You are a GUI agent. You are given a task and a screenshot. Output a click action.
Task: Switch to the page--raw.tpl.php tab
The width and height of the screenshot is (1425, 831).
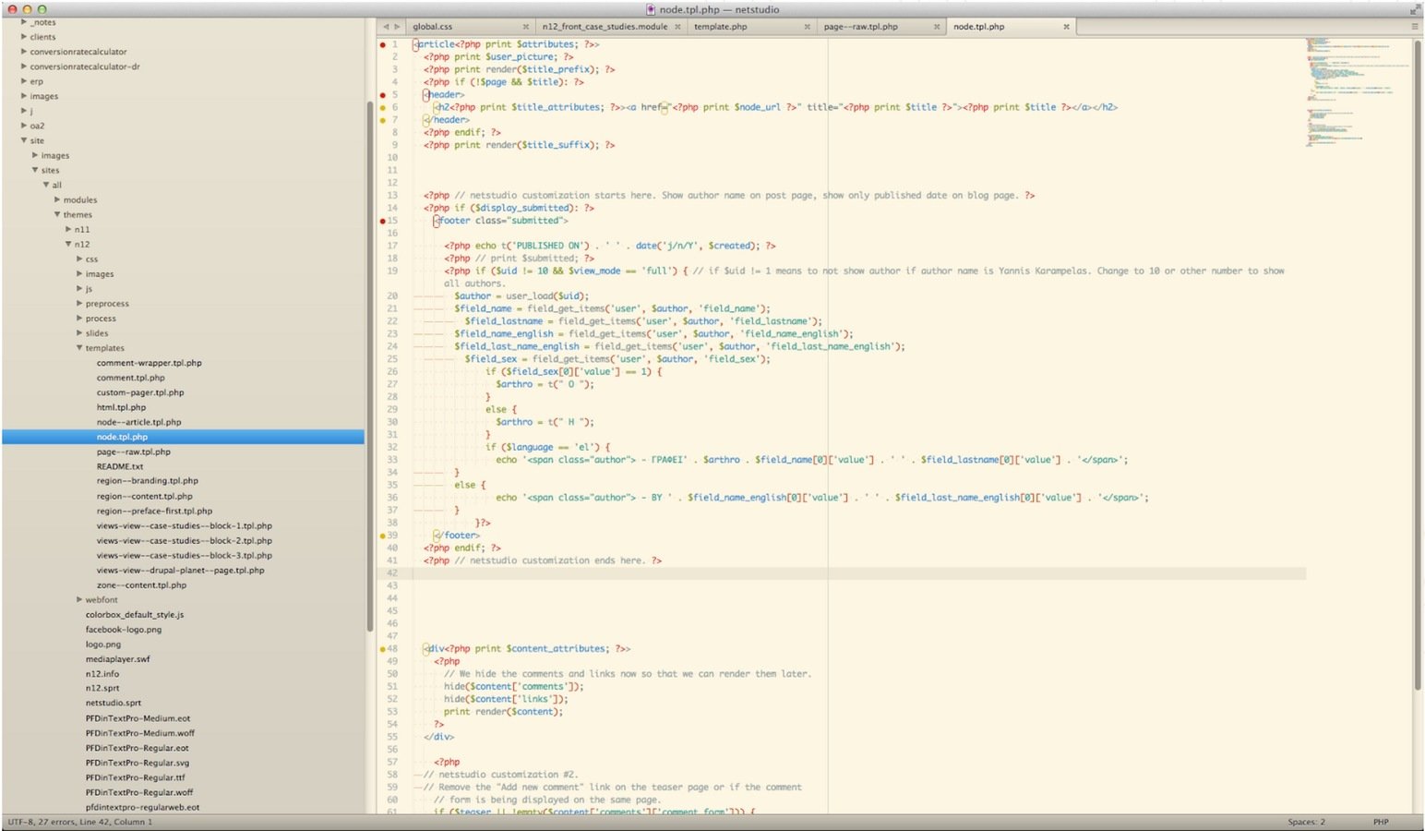860,27
